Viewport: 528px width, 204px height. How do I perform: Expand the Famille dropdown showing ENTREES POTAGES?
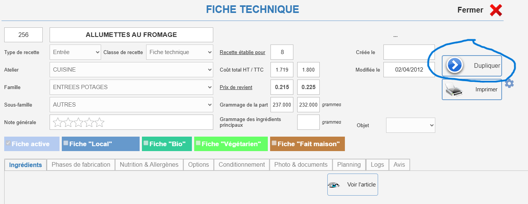click(131, 87)
